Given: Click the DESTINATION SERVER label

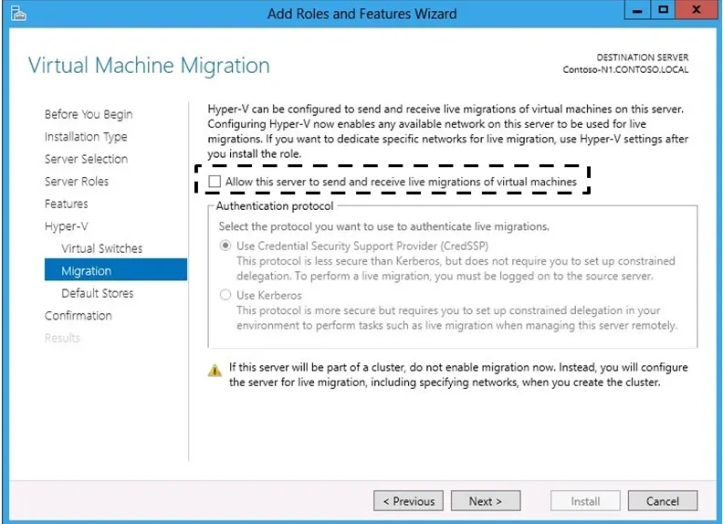Looking at the screenshot, I should tap(643, 58).
